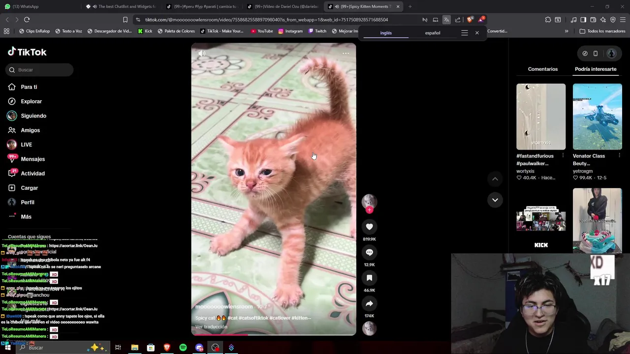630x354 pixels.
Task: Open options for the Venator Class recommendation
Action: tap(619, 155)
